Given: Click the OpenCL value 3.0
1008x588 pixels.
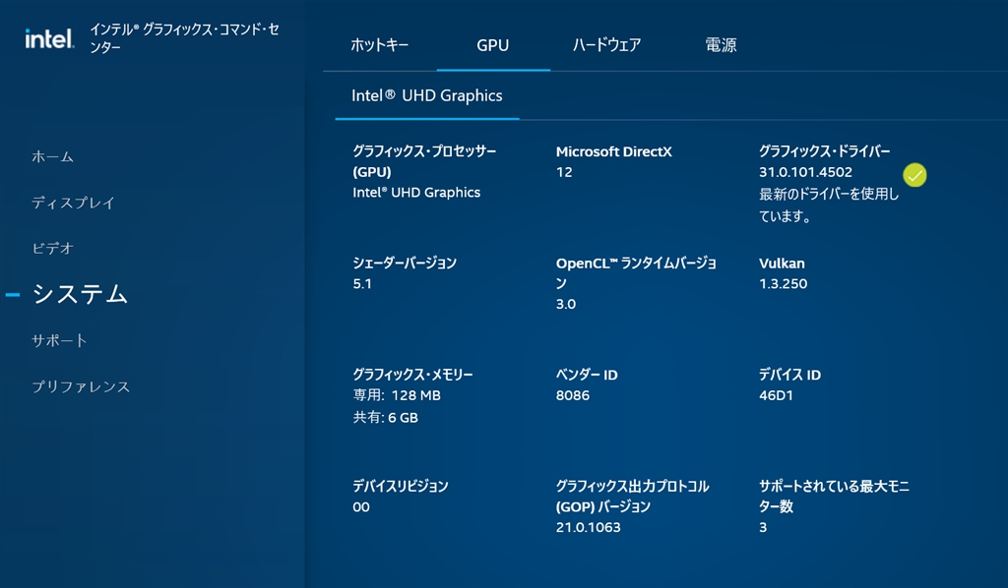Looking at the screenshot, I should 566,304.
